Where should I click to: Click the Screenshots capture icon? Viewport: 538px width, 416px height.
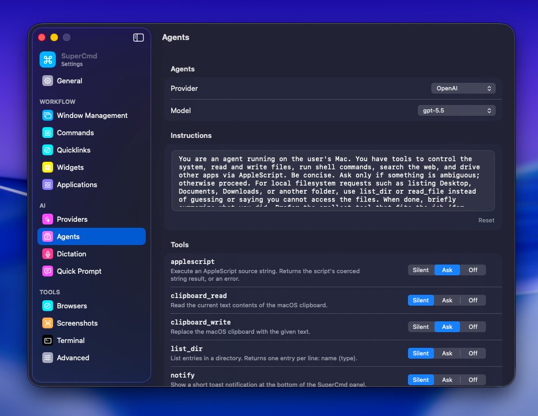click(x=48, y=323)
